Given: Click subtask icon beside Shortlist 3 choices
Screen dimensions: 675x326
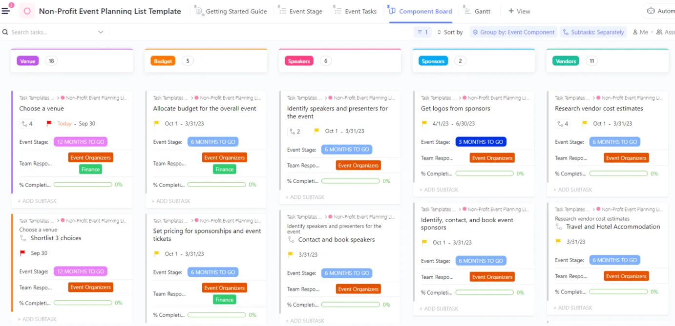Looking at the screenshot, I should tap(23, 238).
